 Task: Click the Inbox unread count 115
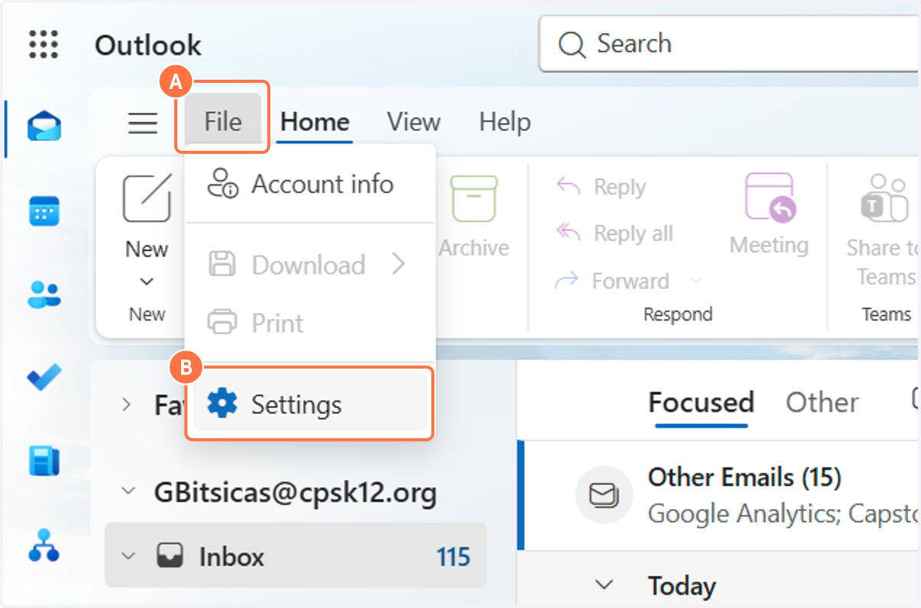tap(453, 557)
